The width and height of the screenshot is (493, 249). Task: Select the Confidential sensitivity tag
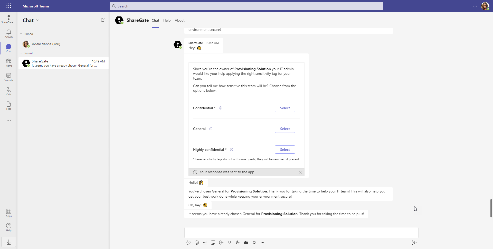pyautogui.click(x=285, y=108)
